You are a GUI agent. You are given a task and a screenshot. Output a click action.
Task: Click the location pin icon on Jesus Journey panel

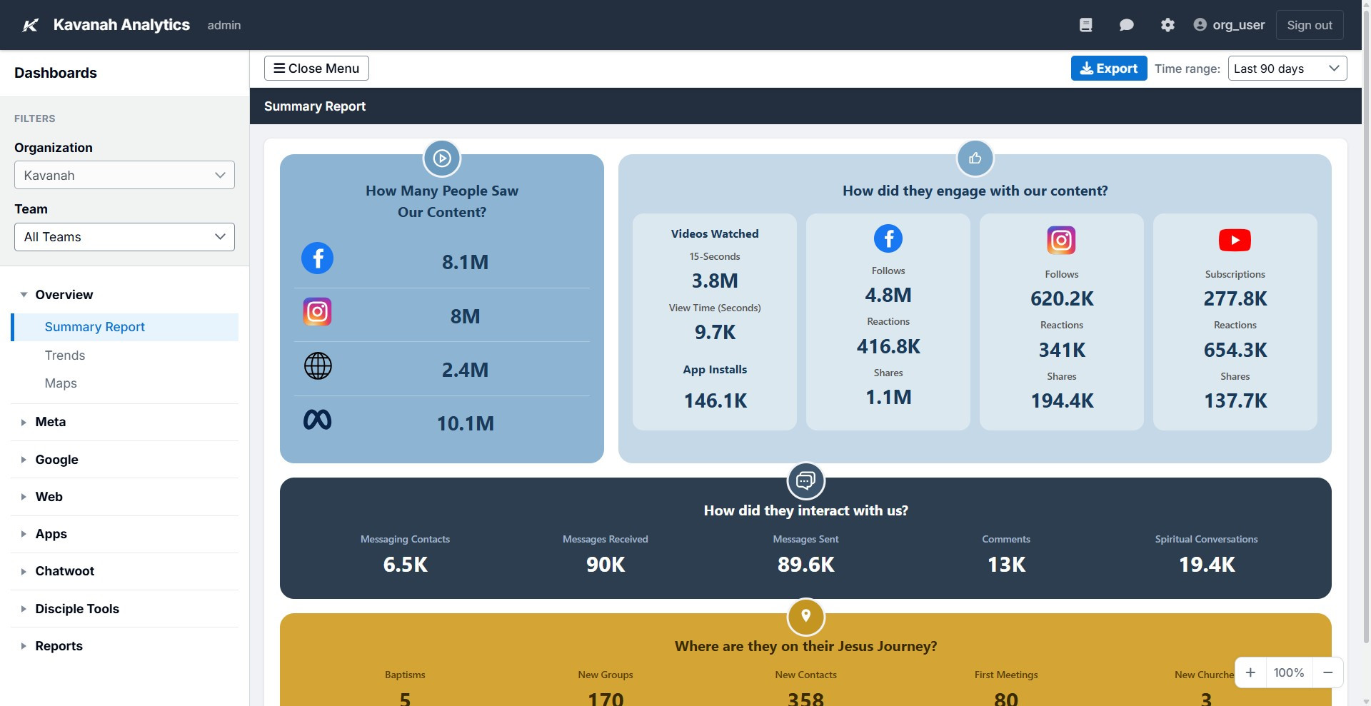pos(805,616)
